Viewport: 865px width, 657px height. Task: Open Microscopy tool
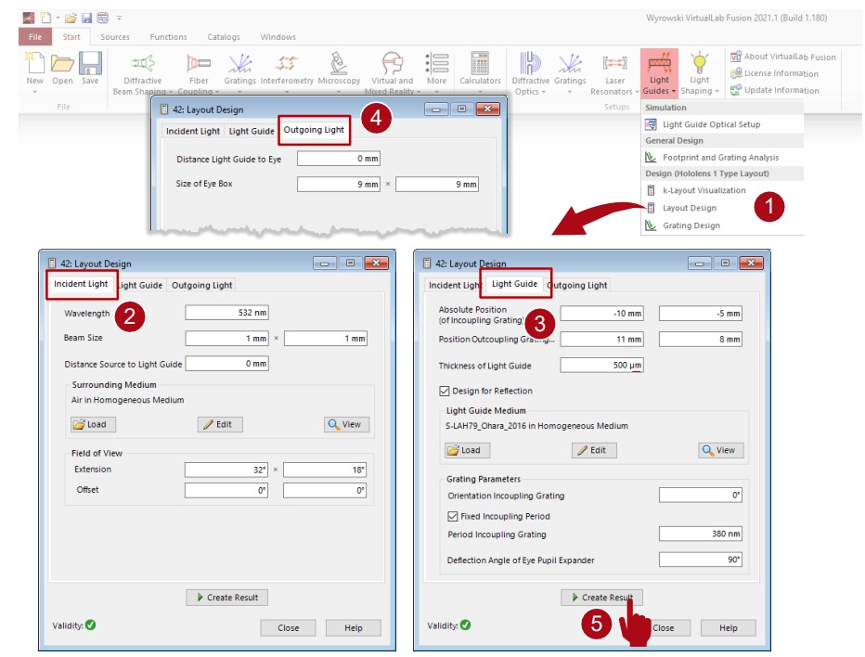click(339, 70)
